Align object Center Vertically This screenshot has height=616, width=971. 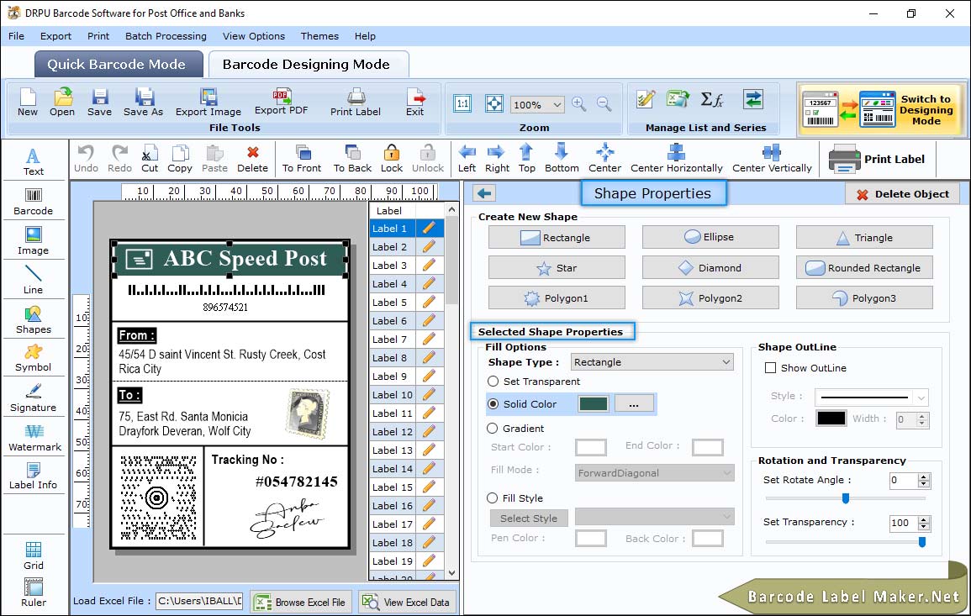[x=772, y=159]
